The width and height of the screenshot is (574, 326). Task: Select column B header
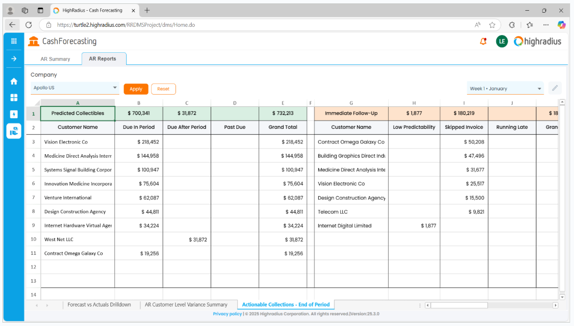coord(139,103)
